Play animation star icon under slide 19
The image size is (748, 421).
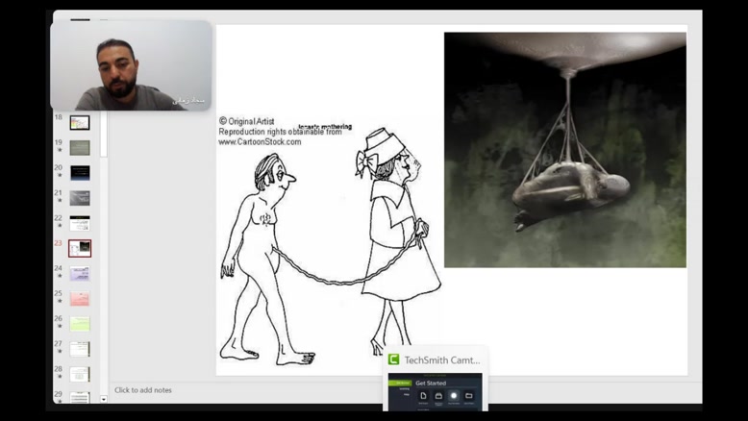[x=60, y=150]
